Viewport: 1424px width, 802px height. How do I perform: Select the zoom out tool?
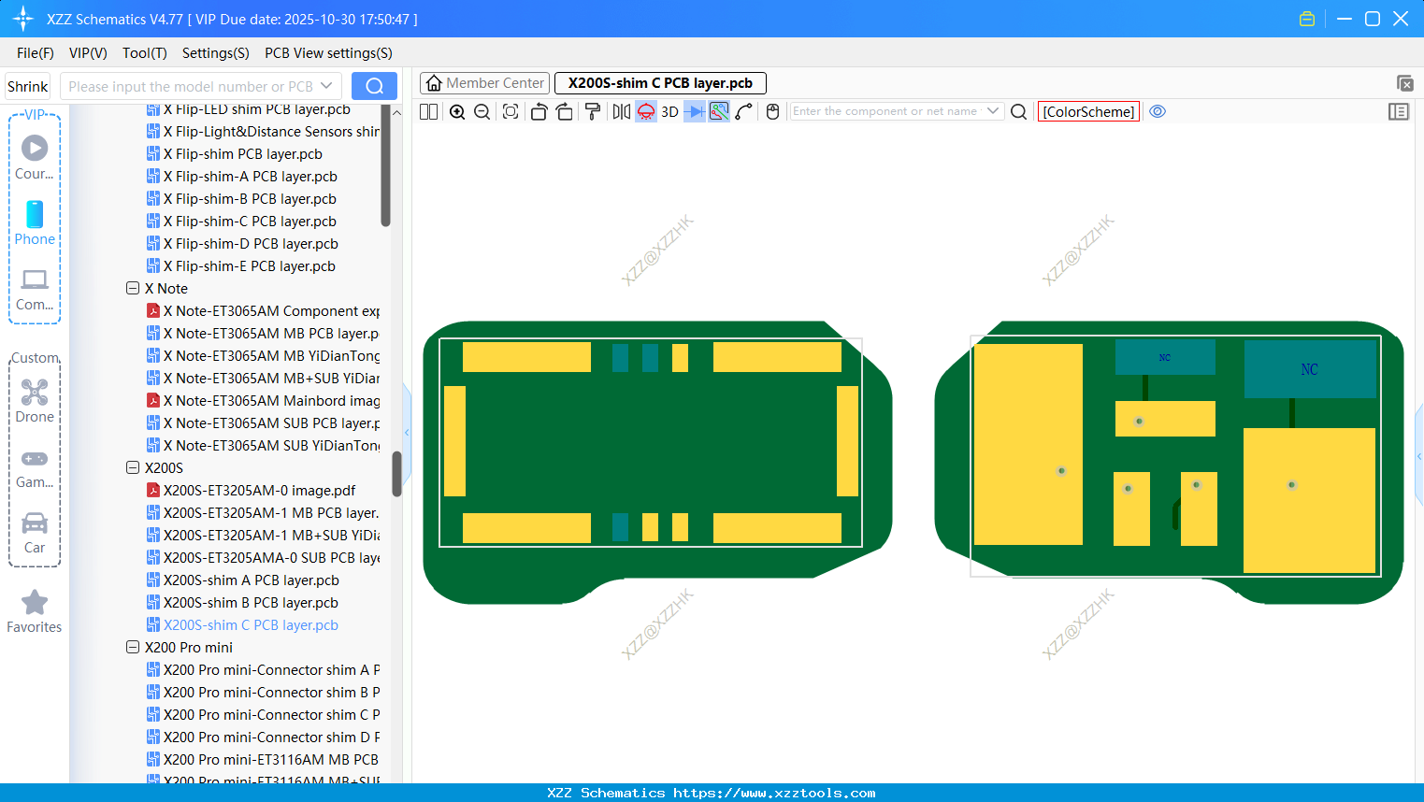click(481, 111)
